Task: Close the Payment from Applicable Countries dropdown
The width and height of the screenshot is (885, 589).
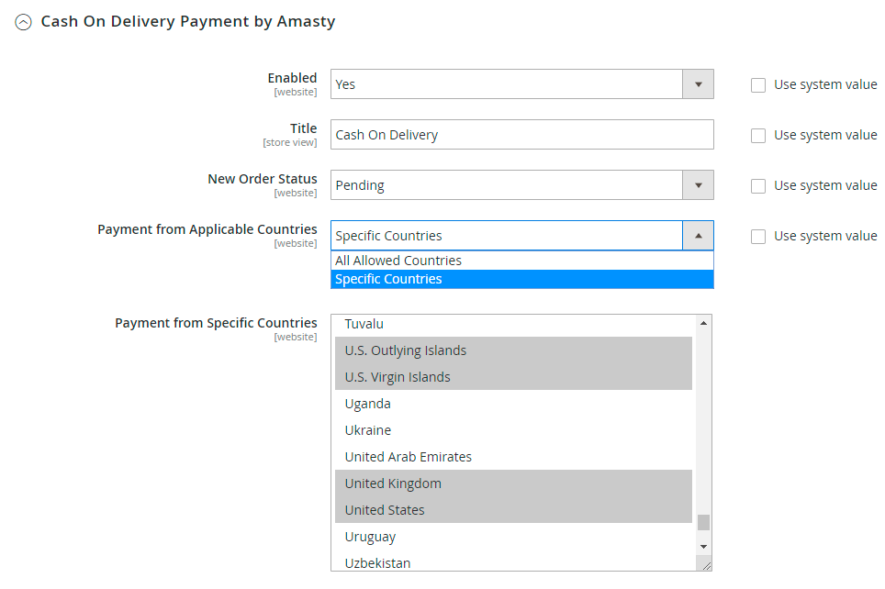Action: pos(698,236)
